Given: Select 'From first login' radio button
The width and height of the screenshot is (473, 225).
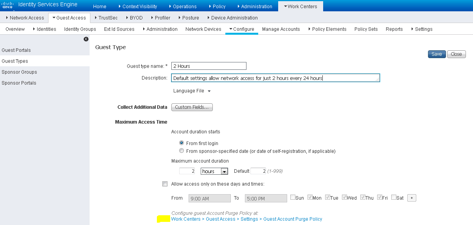Looking at the screenshot, I should pos(182,143).
